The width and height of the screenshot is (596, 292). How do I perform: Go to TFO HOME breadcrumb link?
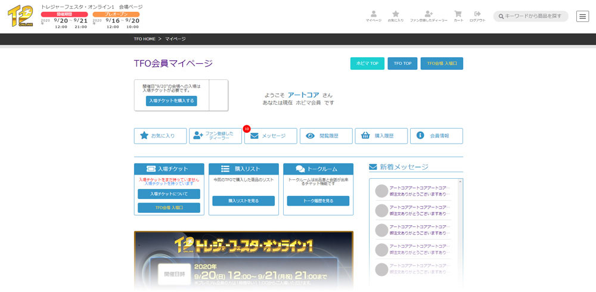point(144,39)
